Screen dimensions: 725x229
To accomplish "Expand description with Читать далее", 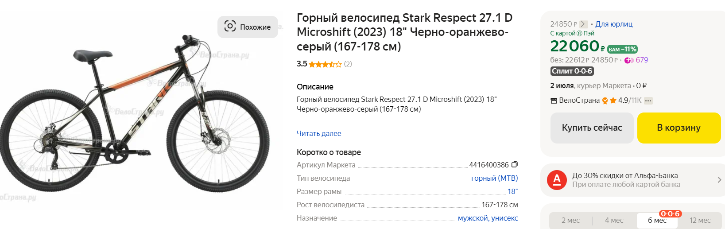I will click(x=319, y=133).
